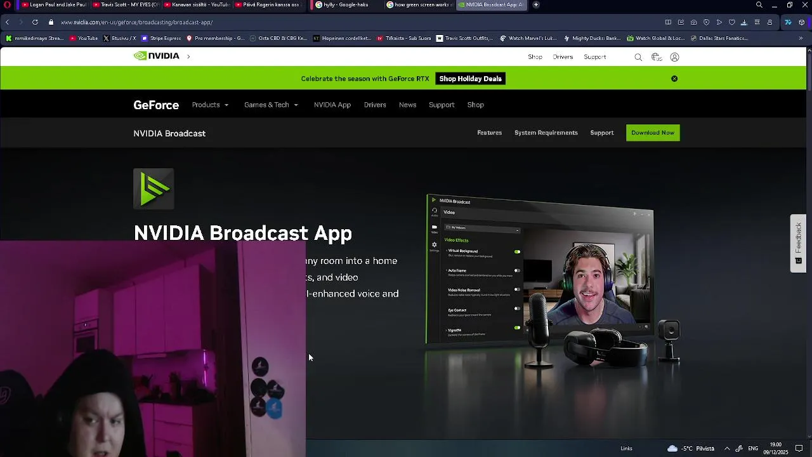Image resolution: width=812 pixels, height=457 pixels.
Task: Open Shop in the GeForce menu bar
Action: click(x=475, y=105)
